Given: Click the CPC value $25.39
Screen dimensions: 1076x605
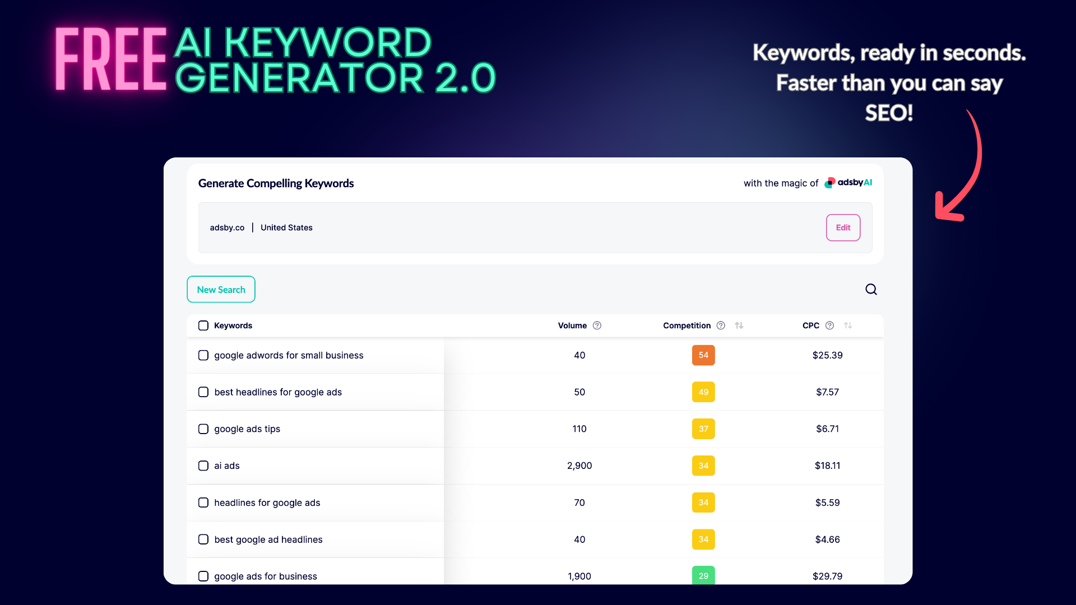Looking at the screenshot, I should point(827,355).
